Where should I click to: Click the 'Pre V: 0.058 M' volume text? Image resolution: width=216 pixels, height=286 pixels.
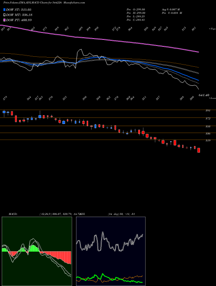172,13
